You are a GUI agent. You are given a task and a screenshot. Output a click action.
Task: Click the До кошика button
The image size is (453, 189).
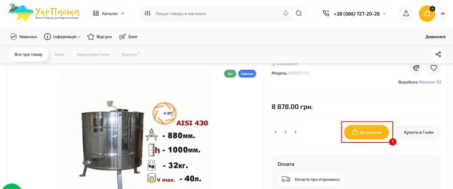pyautogui.click(x=366, y=132)
